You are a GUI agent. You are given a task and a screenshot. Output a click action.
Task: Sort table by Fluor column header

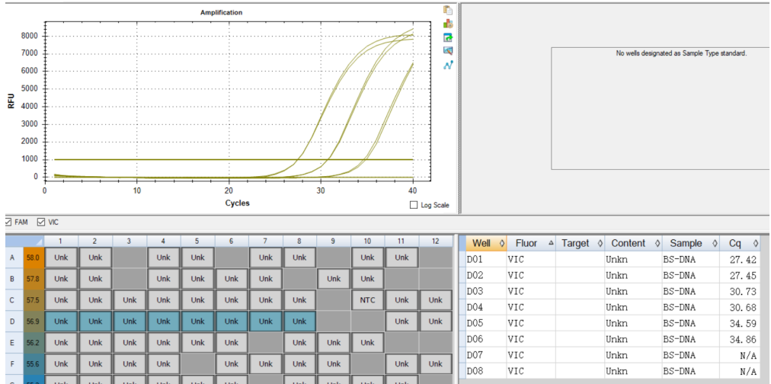pos(531,243)
